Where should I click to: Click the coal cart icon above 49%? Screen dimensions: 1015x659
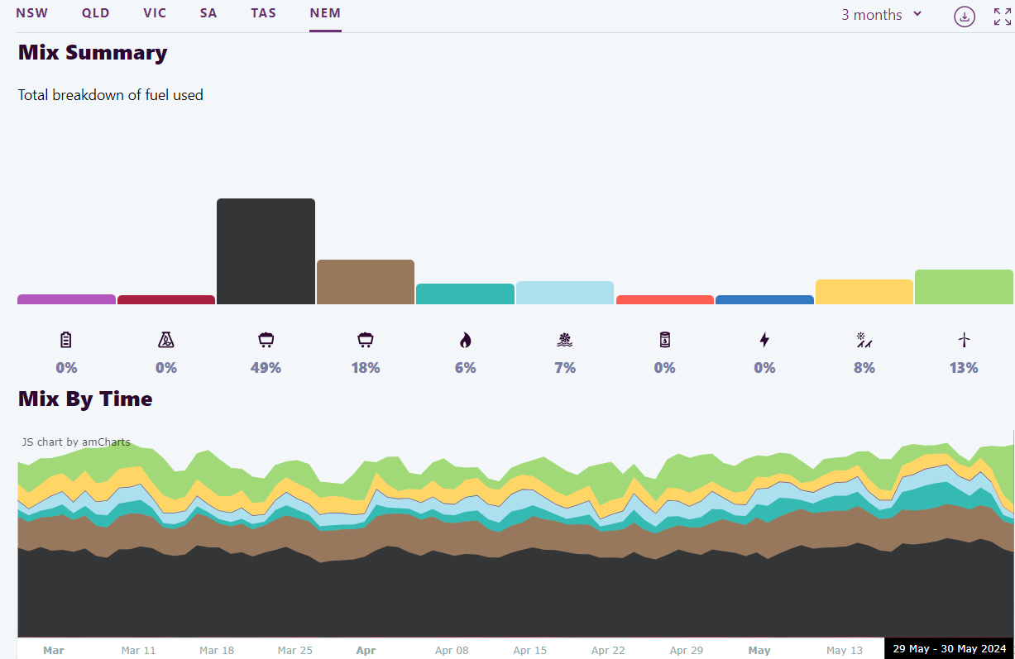tap(266, 340)
